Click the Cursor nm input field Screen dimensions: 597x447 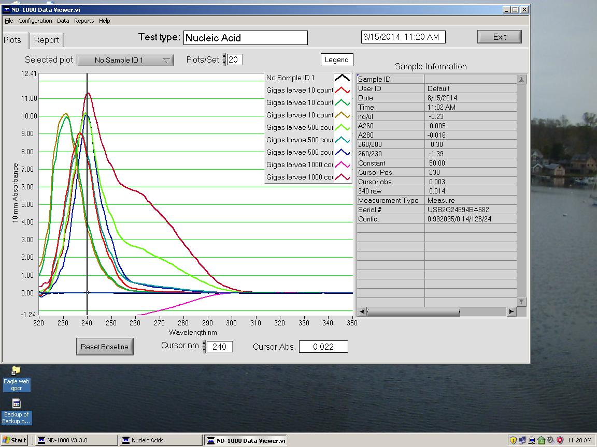[220, 347]
